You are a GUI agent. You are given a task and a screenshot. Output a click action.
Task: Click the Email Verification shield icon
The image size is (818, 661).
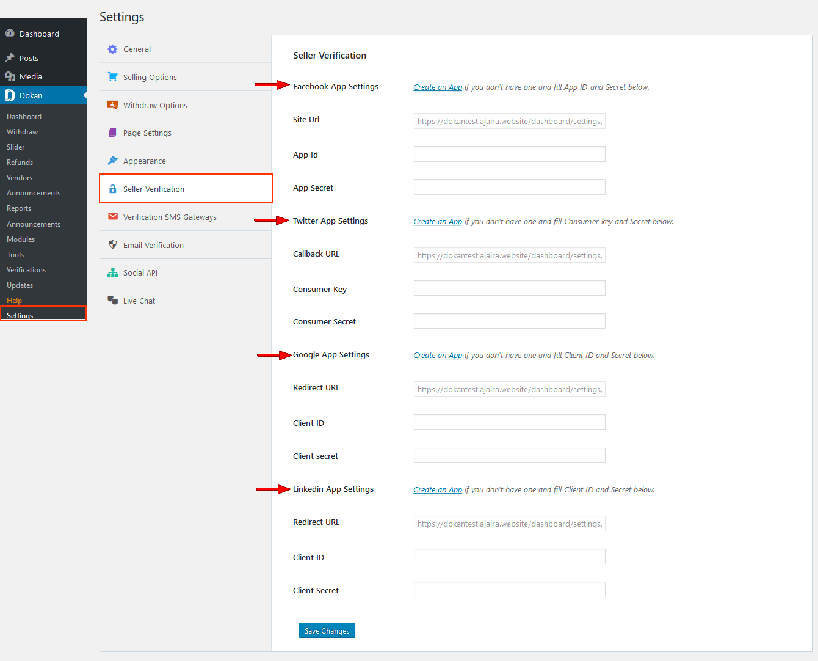coord(112,244)
